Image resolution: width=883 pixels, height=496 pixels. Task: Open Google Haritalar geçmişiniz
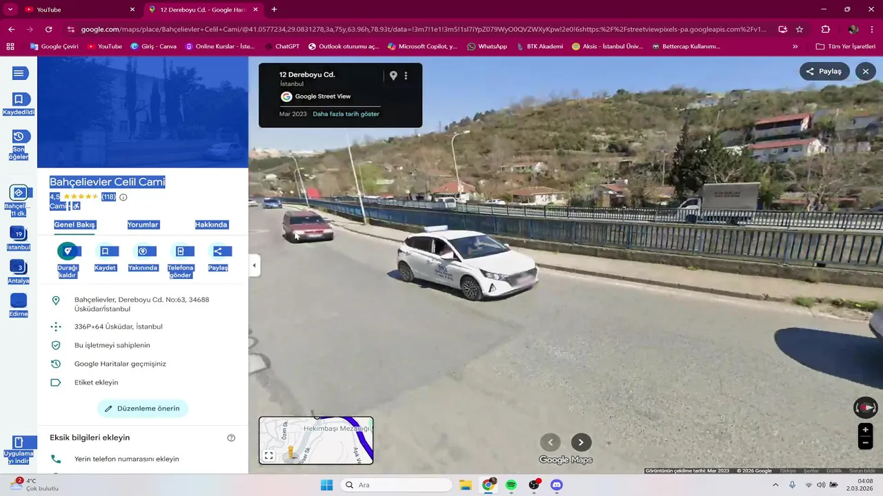[x=120, y=364]
